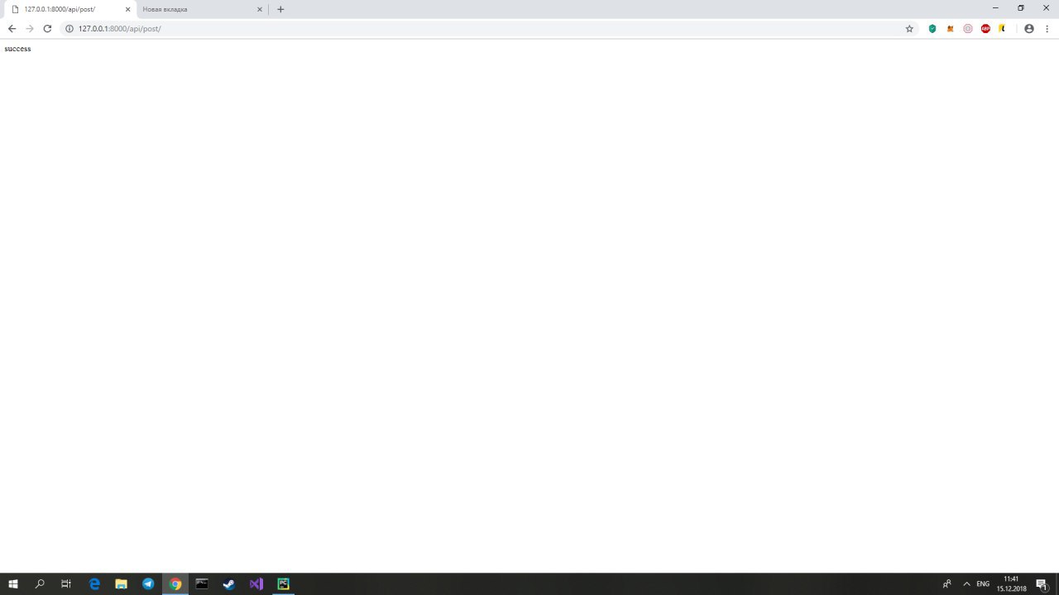
Task: Open Windows search from the taskbar
Action: tap(40, 583)
